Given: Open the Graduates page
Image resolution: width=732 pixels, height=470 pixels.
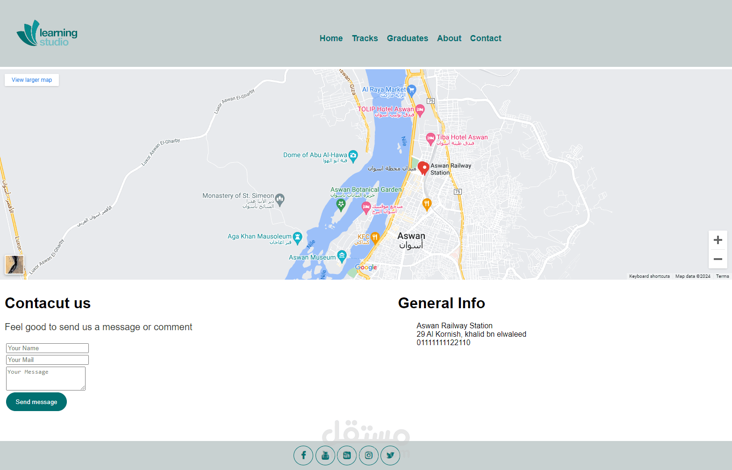Looking at the screenshot, I should coord(408,38).
